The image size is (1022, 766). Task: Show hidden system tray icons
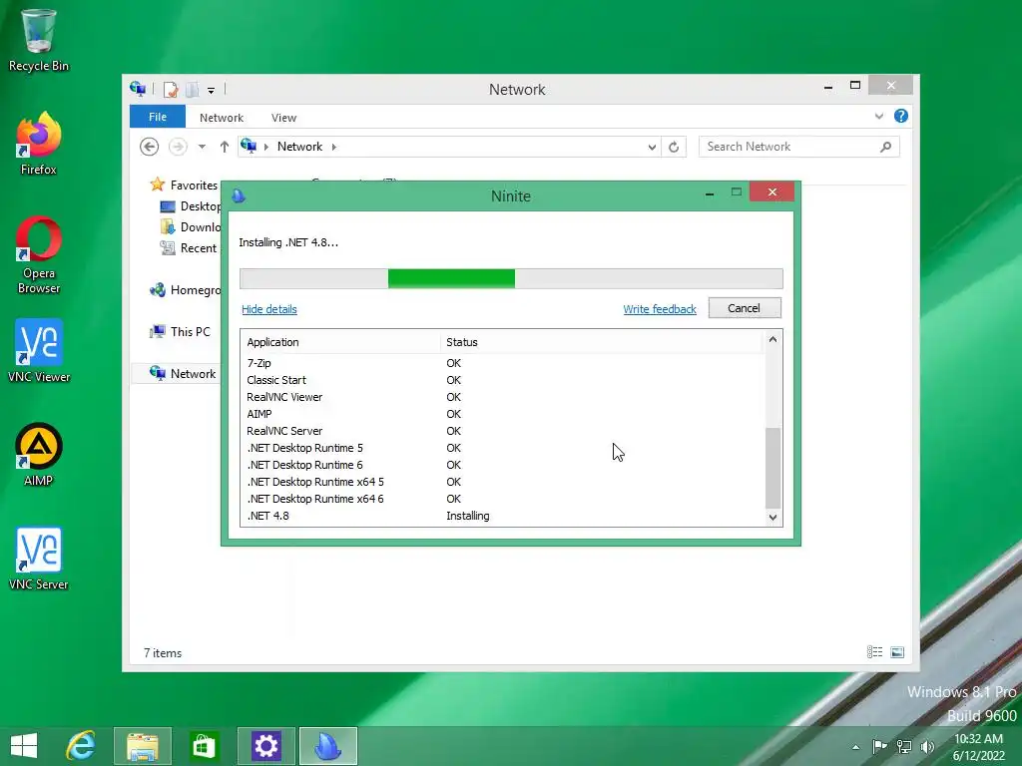(855, 747)
